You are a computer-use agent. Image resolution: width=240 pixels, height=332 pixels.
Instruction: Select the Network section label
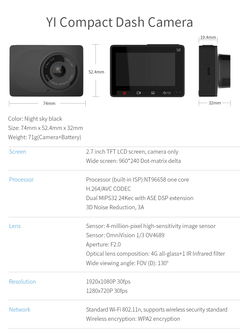pos(19,310)
